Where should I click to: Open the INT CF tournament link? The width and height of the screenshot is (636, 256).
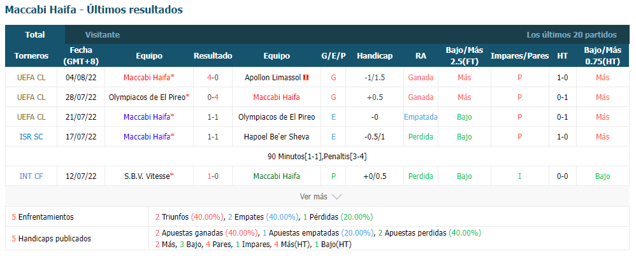31,176
